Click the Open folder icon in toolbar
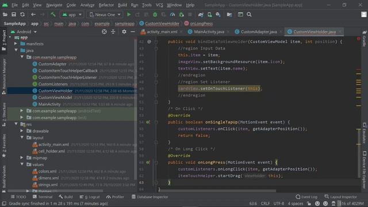The width and height of the screenshot is (368, 207). coord(5,14)
